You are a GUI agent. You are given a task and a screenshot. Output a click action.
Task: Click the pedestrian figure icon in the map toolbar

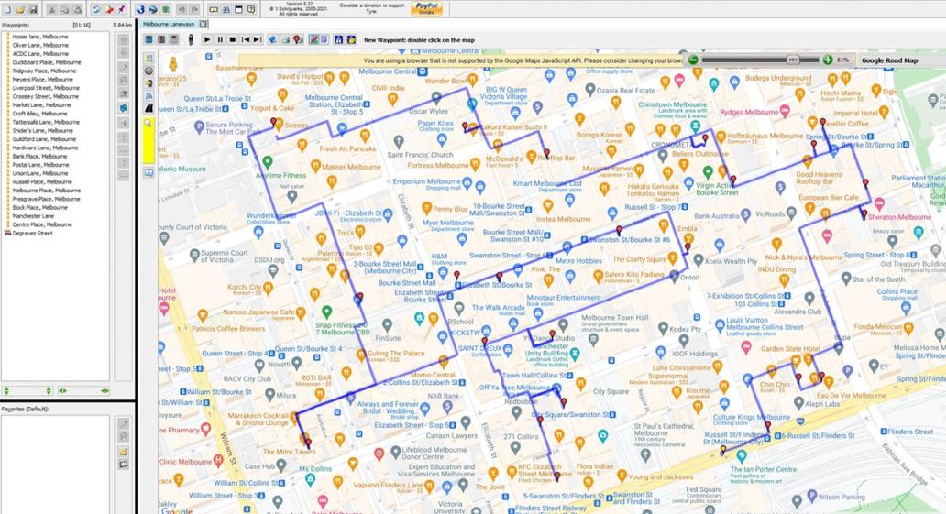click(x=191, y=39)
